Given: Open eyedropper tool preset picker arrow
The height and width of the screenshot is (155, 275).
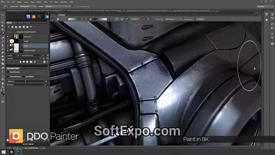Looking at the screenshot, I should (x=7, y=7).
